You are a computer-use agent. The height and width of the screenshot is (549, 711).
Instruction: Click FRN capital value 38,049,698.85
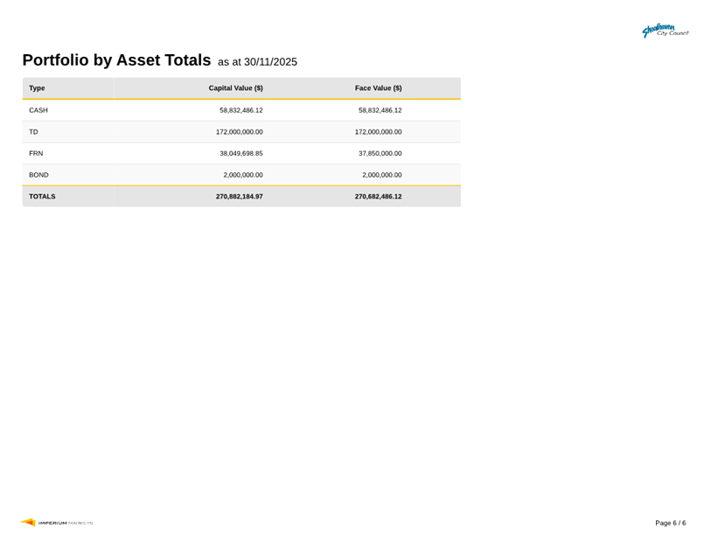pos(240,153)
